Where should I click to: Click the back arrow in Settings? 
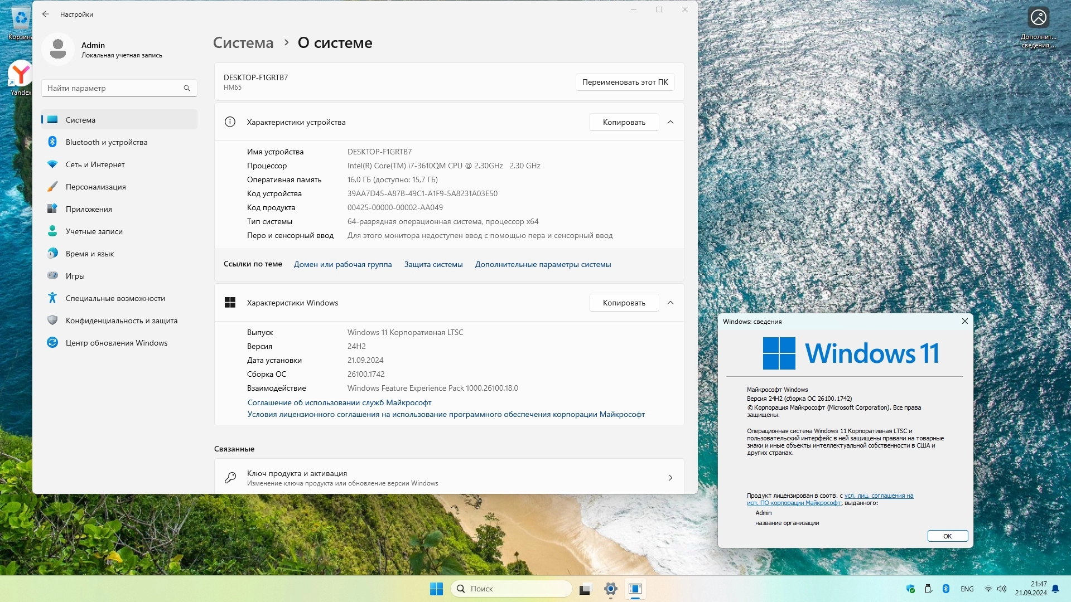click(x=46, y=14)
